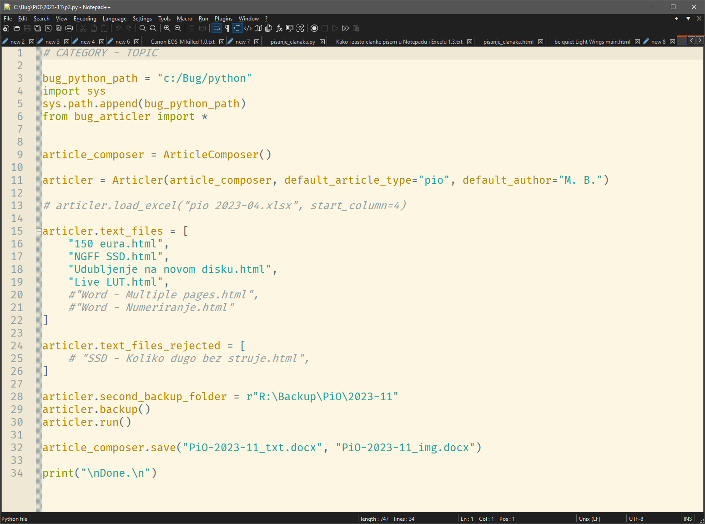Toggle Show All Characters pilcrow icon
705x524 pixels.
227,28
